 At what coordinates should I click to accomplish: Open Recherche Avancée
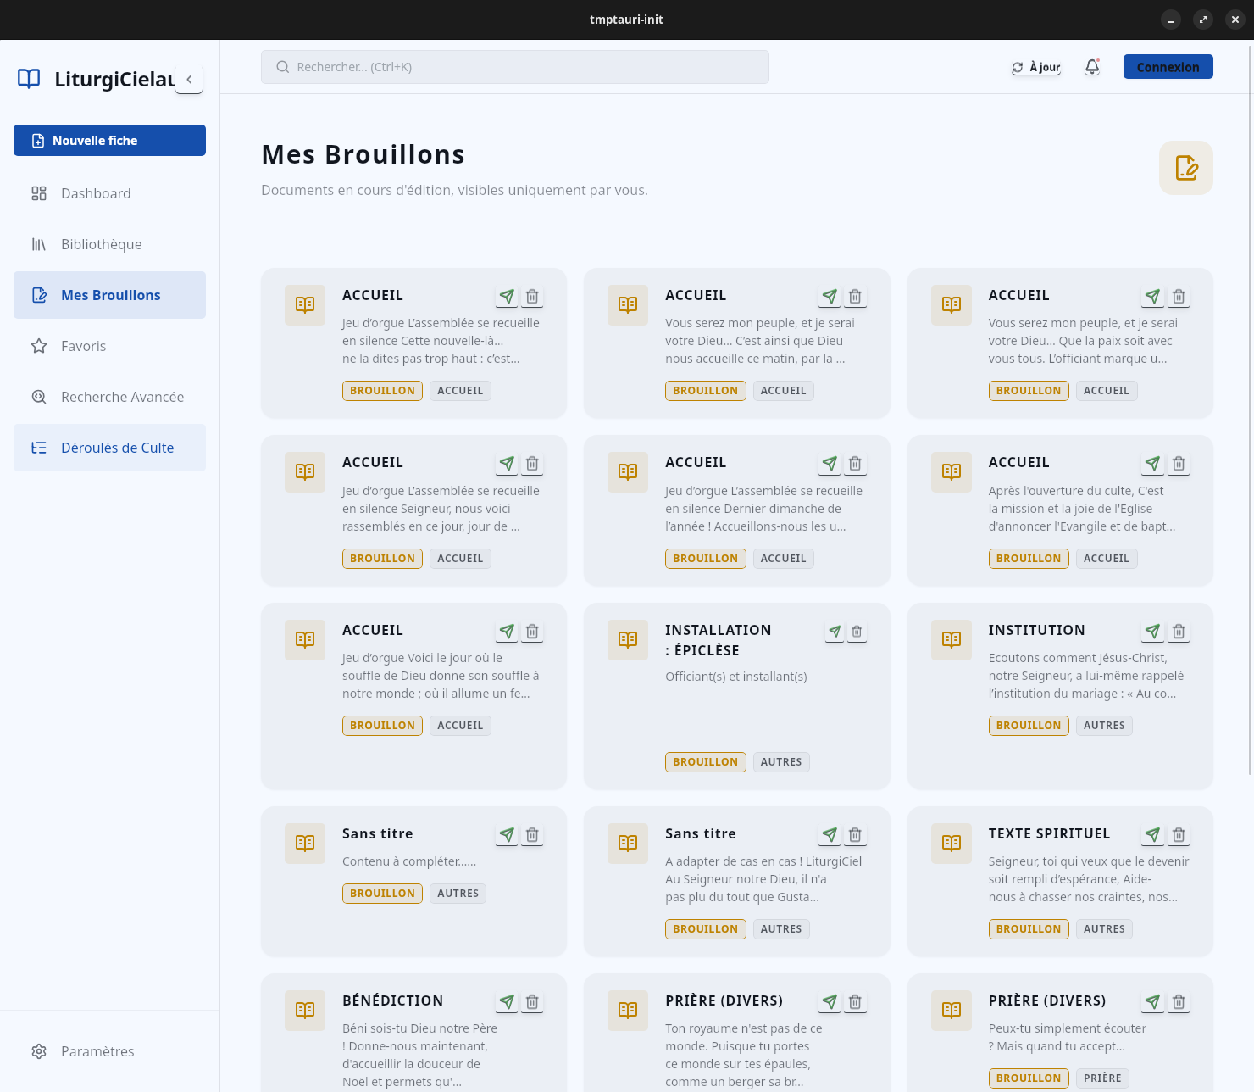tap(122, 397)
